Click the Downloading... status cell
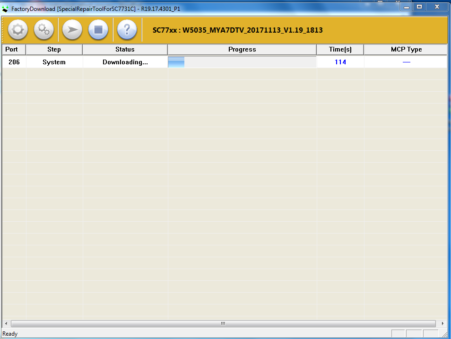The width and height of the screenshot is (451, 339). pyautogui.click(x=125, y=62)
